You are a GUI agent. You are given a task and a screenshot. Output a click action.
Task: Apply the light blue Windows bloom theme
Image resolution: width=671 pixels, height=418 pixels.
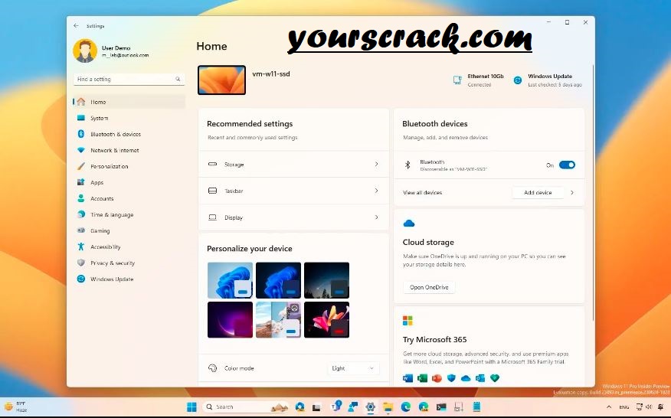coord(230,280)
